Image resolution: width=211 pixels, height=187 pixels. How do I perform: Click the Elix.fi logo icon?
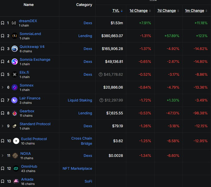pyautogui.click(x=15, y=74)
